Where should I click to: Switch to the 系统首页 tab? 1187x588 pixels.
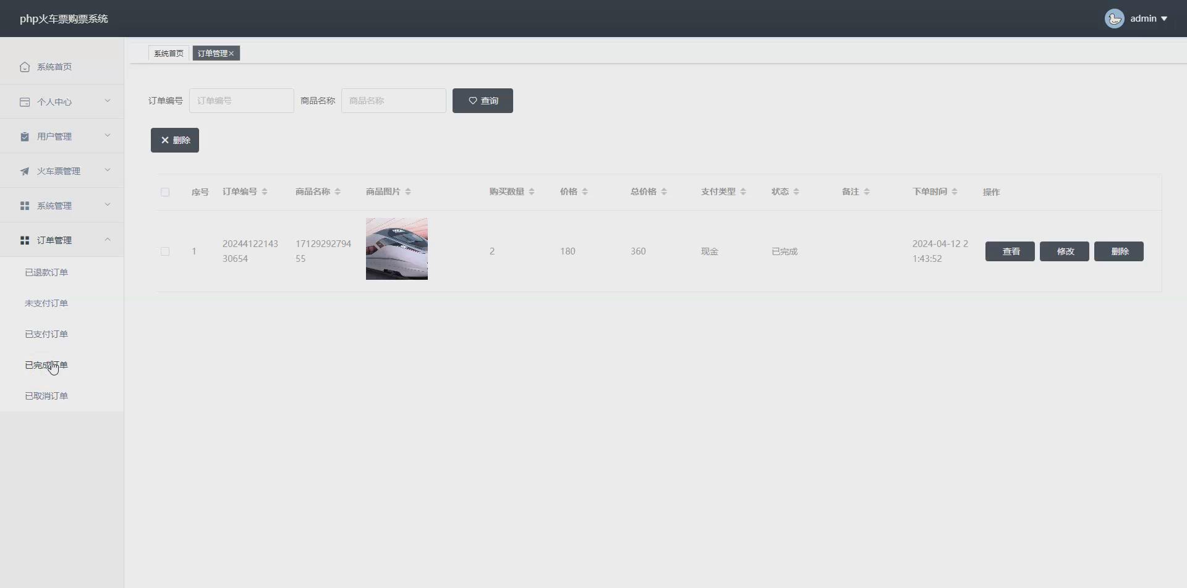click(169, 54)
